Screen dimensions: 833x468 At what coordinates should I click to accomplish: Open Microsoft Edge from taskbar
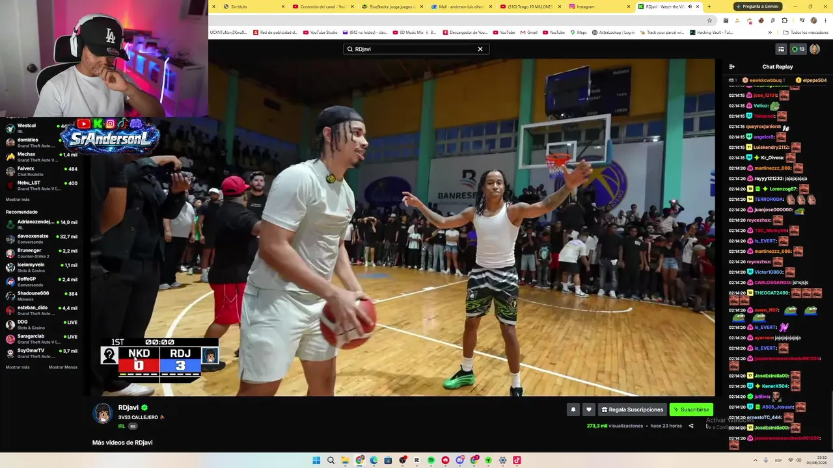tap(374, 460)
